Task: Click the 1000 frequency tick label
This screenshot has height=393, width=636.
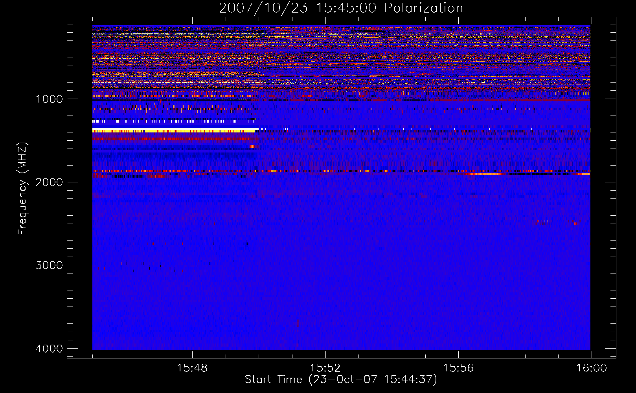Action: click(49, 99)
